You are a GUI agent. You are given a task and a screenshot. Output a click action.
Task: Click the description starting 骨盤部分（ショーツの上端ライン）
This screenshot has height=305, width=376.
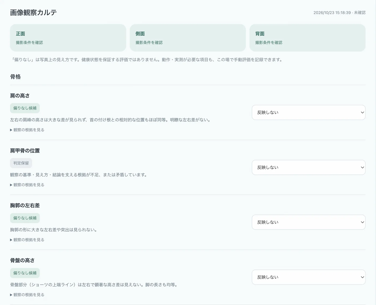(95, 285)
